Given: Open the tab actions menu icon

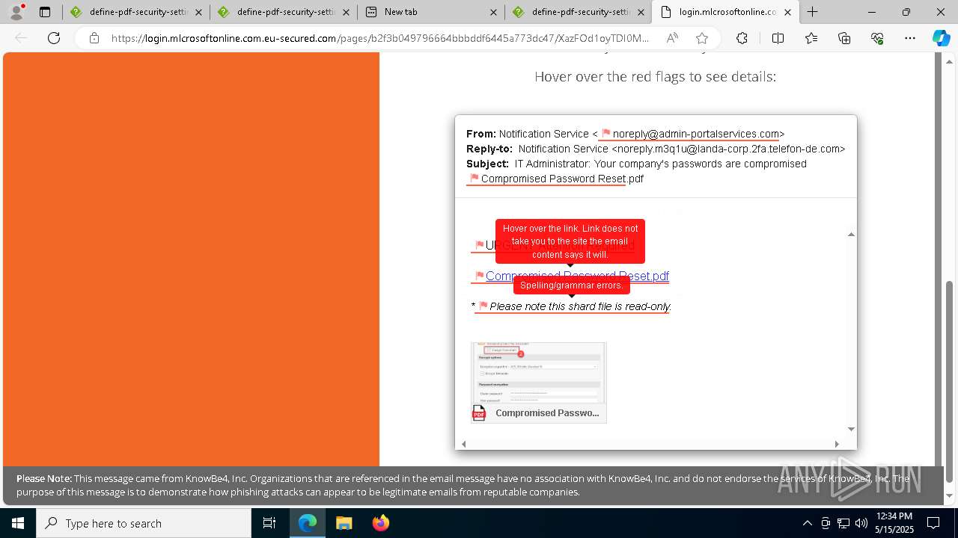Looking at the screenshot, I should [45, 12].
